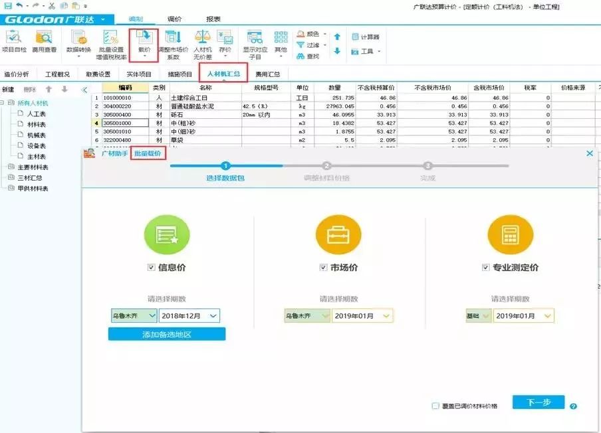Screen dimensions: 601x433
Task: Click the 下一步 next button
Action: (539, 402)
